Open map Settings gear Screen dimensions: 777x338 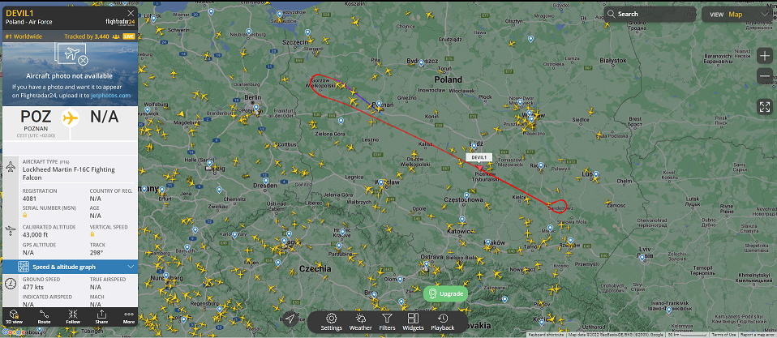332,322
